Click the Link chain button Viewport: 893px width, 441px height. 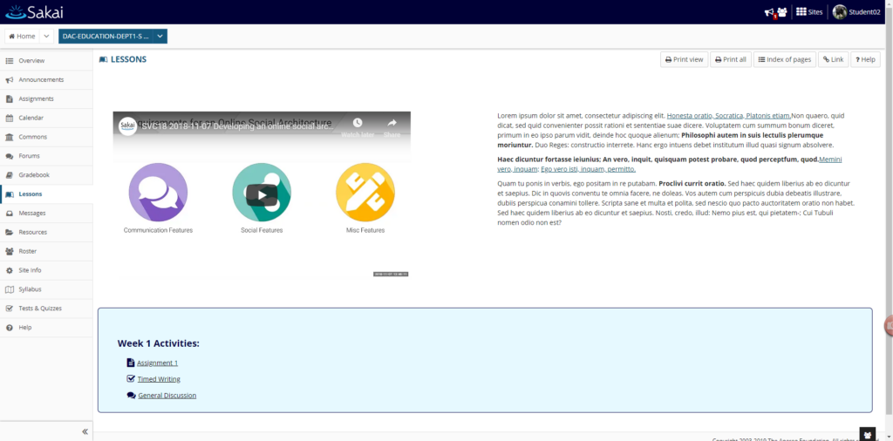coord(833,59)
